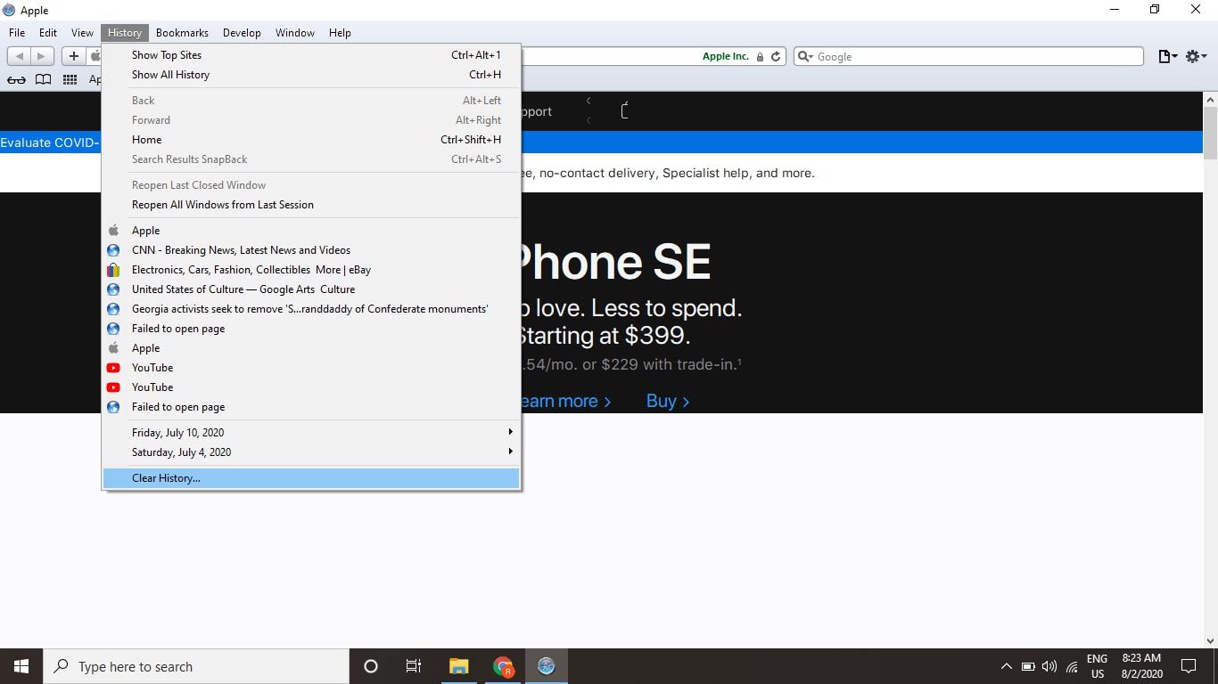Open CNN Breaking News history entry
The height and width of the screenshot is (684, 1218).
pos(311,250)
